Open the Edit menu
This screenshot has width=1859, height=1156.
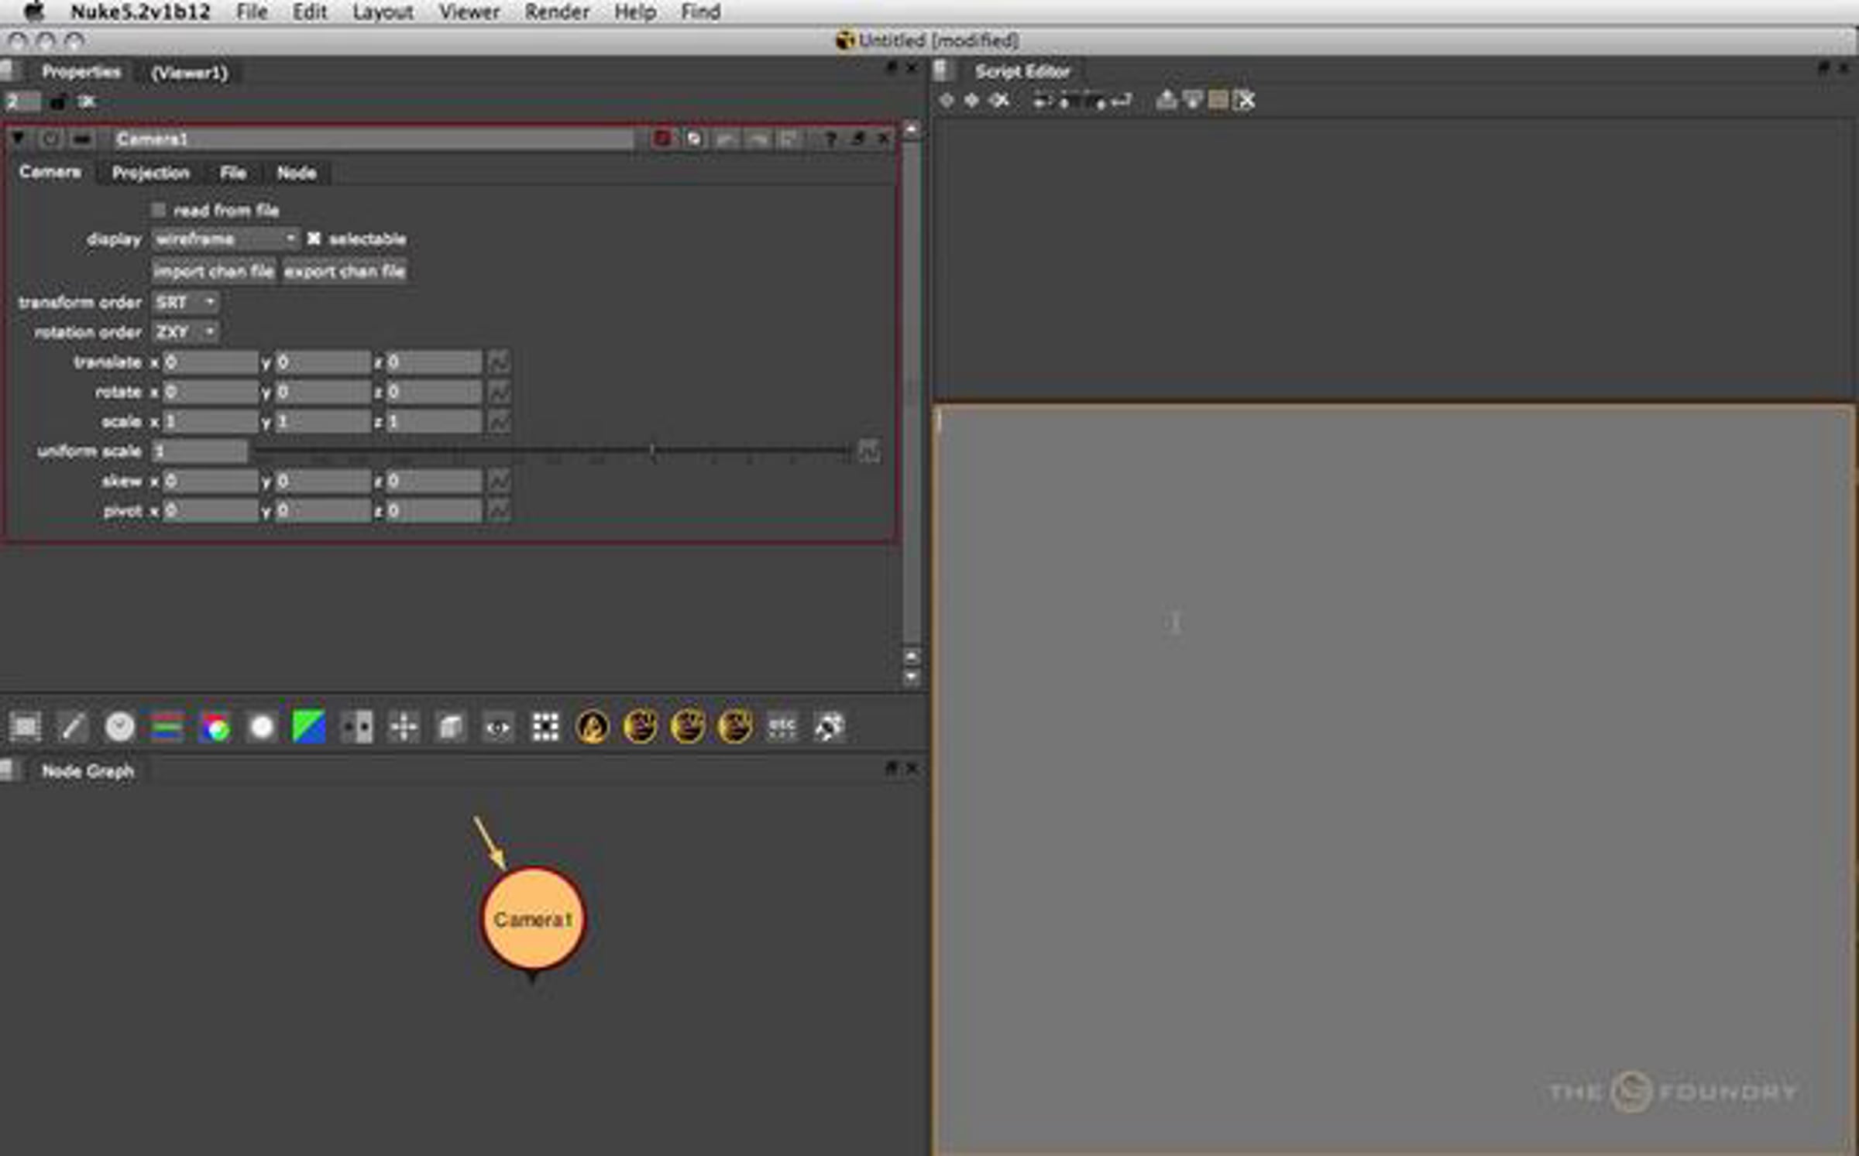pyautogui.click(x=310, y=12)
